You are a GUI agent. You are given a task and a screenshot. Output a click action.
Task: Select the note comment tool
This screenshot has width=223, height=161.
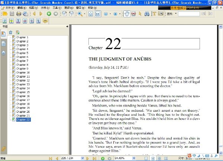tap(45, 21)
